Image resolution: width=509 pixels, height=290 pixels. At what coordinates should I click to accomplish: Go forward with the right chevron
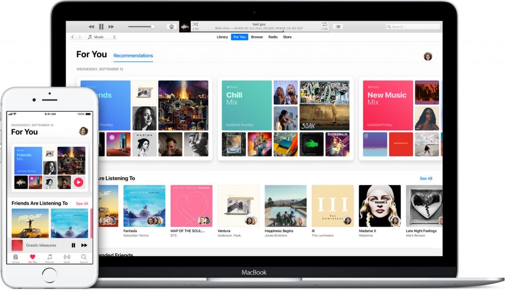point(80,37)
